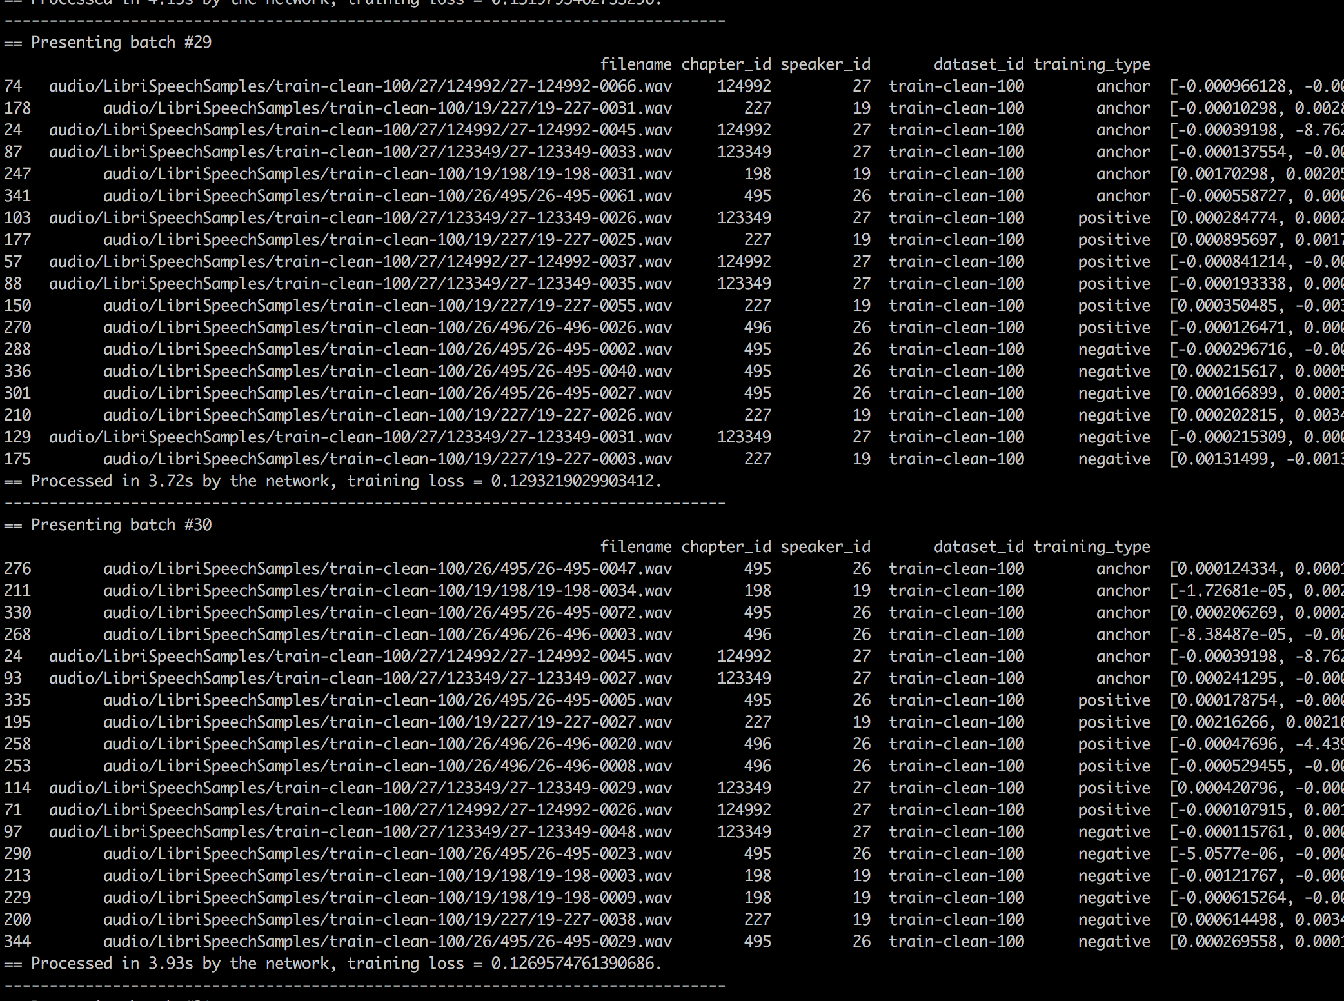Viewport: 1344px width, 1001px height.
Task: Click file path 19-227-0031.wav in batch #29
Action: [387, 108]
